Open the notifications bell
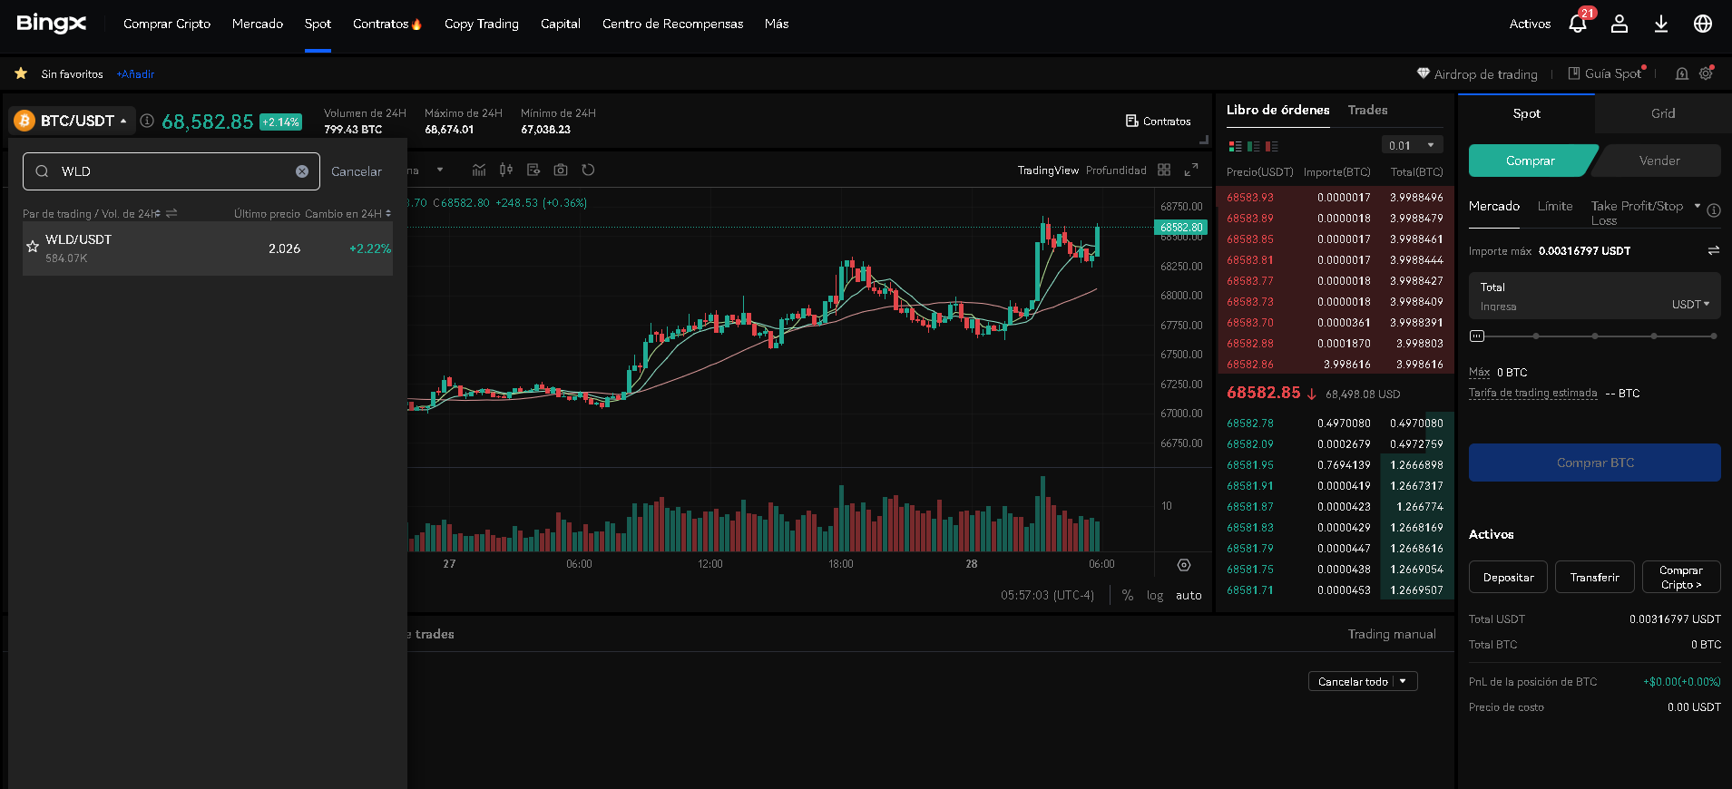The height and width of the screenshot is (789, 1732). pos(1578,24)
